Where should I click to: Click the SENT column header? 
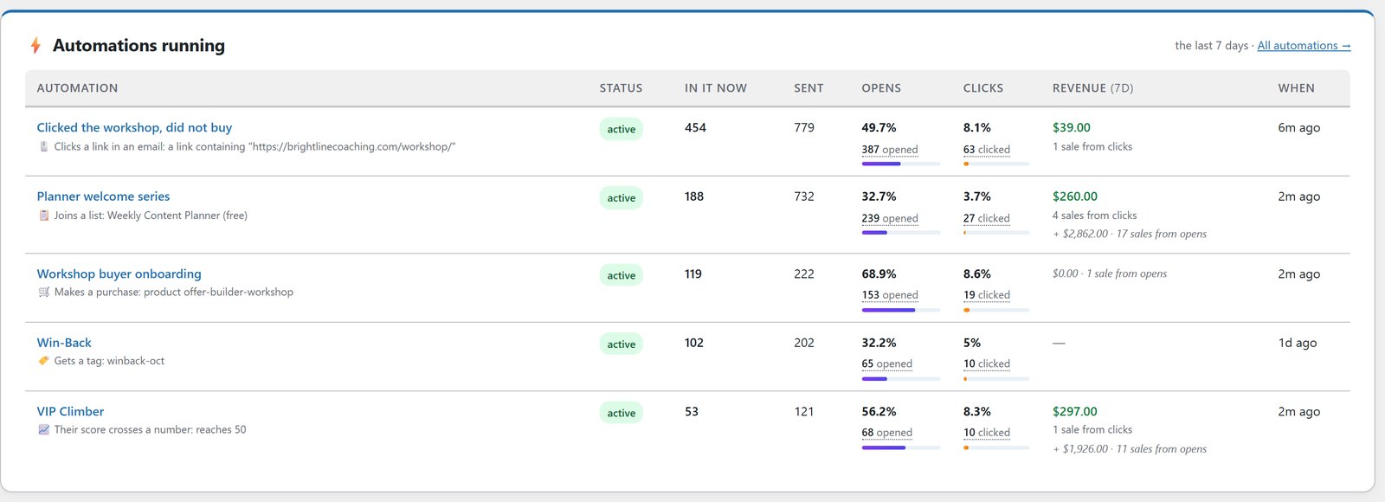(x=808, y=88)
